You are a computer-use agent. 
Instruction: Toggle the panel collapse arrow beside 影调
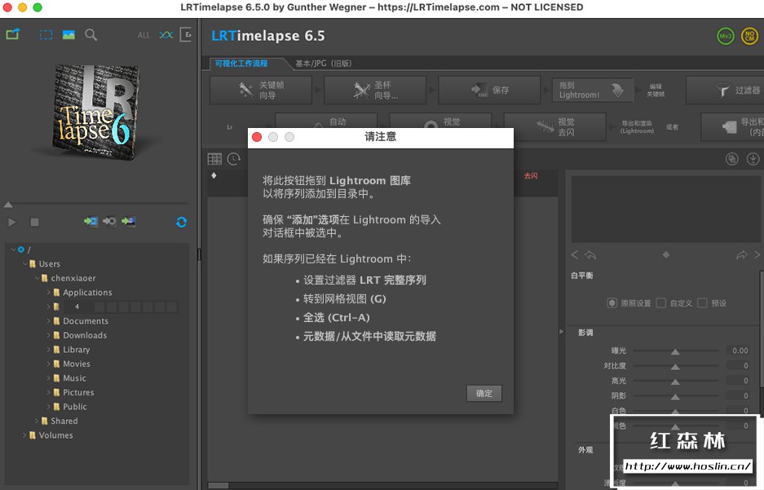click(x=561, y=332)
